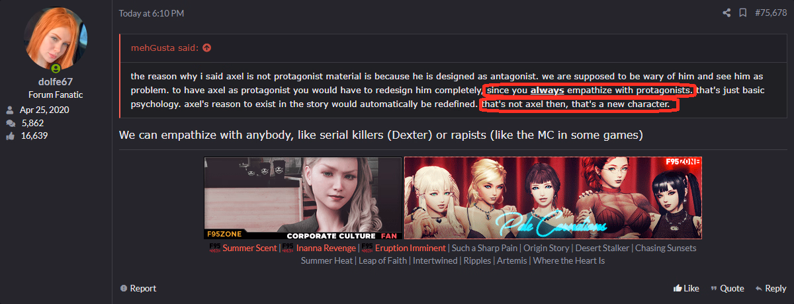794x304 pixels.
Task: Like the post by dolfe67
Action: [x=686, y=288]
